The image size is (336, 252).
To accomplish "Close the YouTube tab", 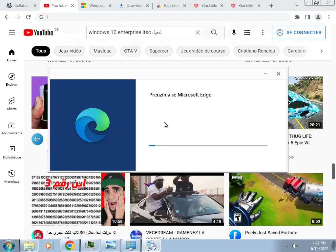I will [73, 6].
